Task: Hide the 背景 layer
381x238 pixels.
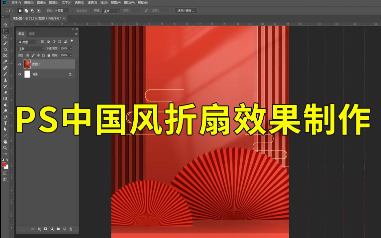Action: [x=19, y=74]
